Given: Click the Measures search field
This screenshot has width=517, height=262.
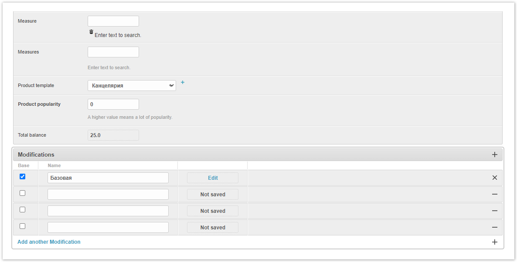Looking at the screenshot, I should [x=113, y=52].
